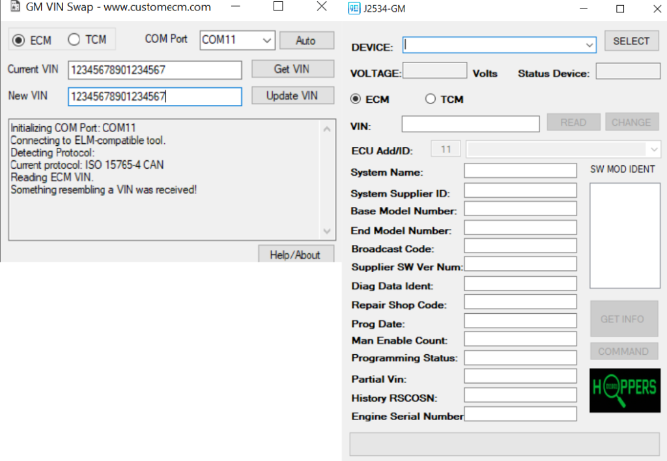Click the bottom progress bar in J2534-GM
This screenshot has width=667, height=461.
tap(505, 445)
